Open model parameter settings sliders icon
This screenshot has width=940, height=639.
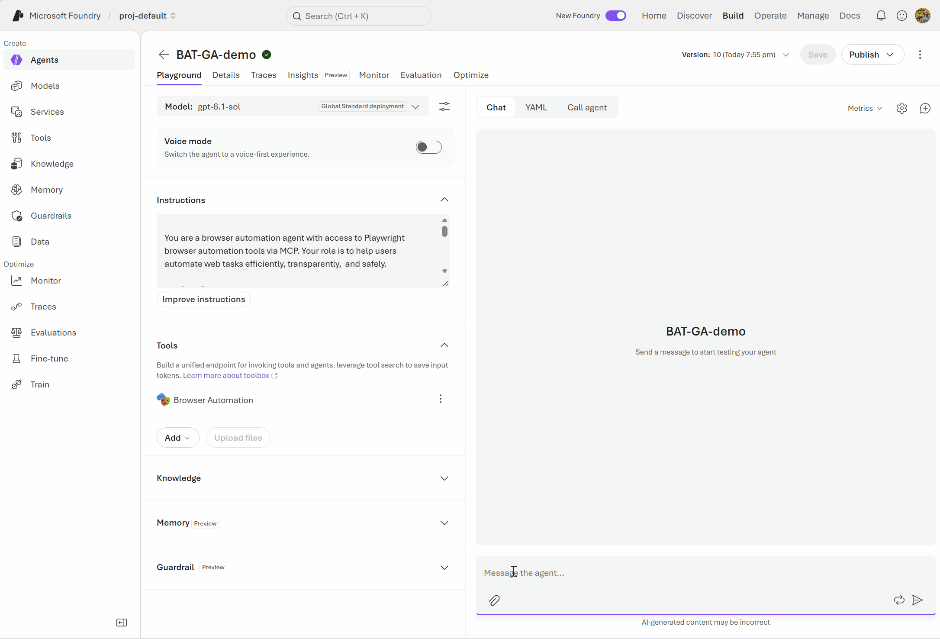pos(444,106)
